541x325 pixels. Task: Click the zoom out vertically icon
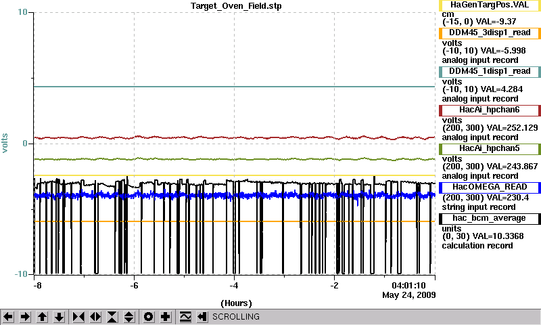pos(129,317)
